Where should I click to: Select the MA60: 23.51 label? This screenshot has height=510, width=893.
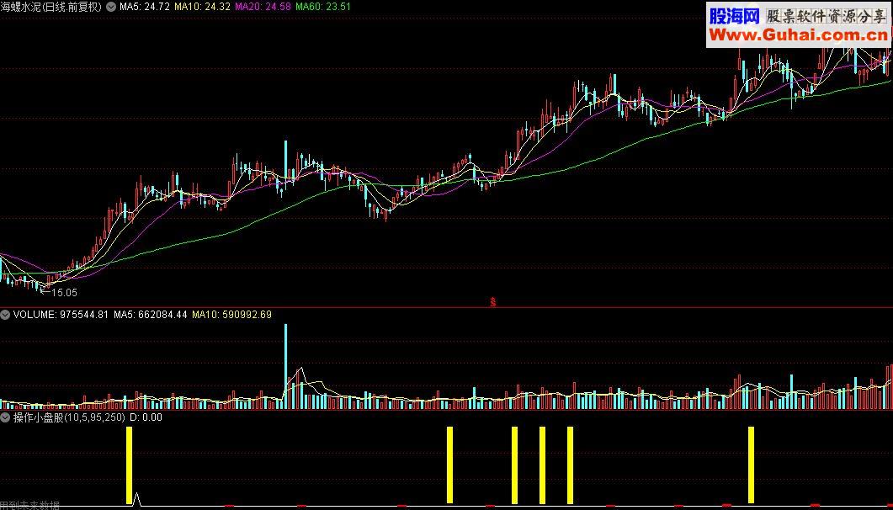point(323,7)
